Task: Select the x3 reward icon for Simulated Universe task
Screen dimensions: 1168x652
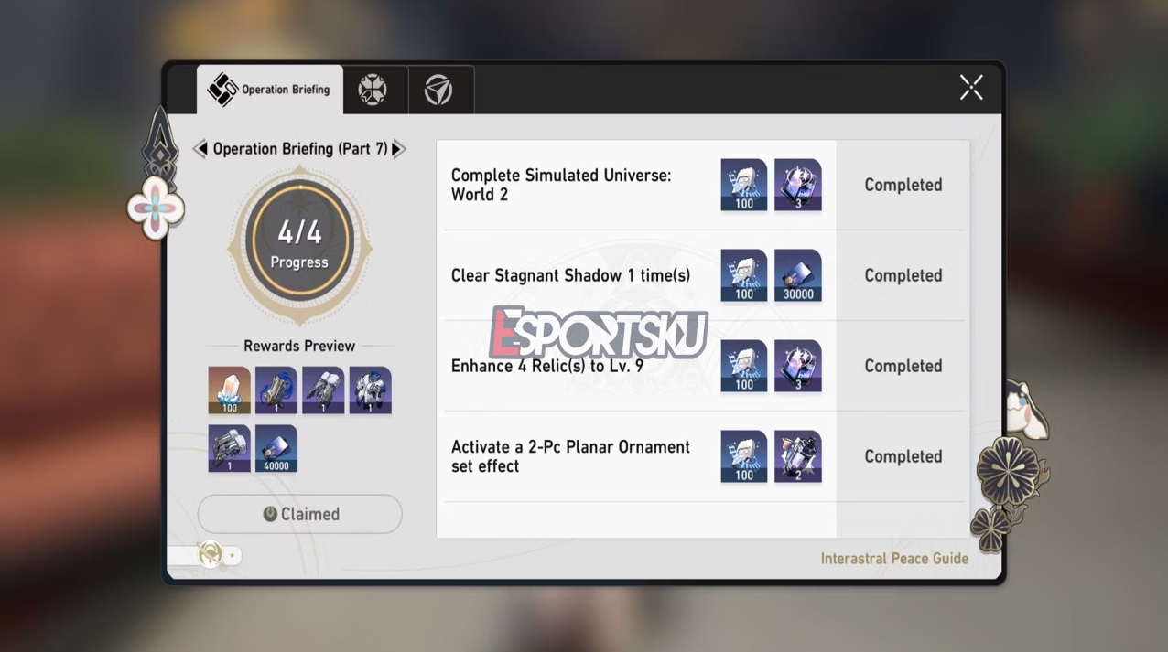Action: pyautogui.click(x=797, y=184)
